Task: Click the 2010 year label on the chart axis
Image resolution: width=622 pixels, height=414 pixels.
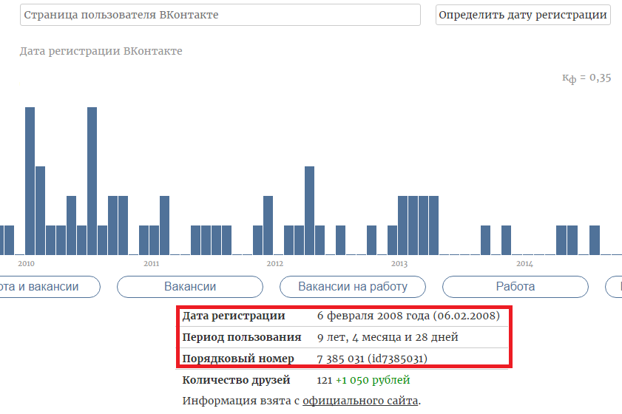Action: coord(26,263)
